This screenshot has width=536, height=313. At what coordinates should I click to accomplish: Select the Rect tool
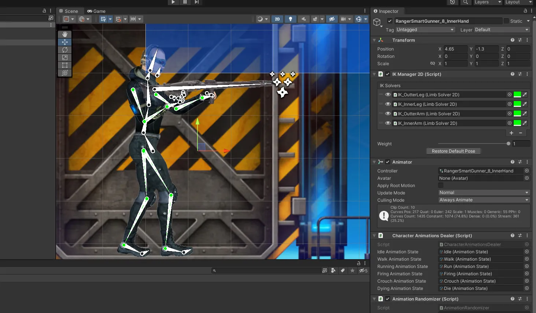(x=65, y=65)
